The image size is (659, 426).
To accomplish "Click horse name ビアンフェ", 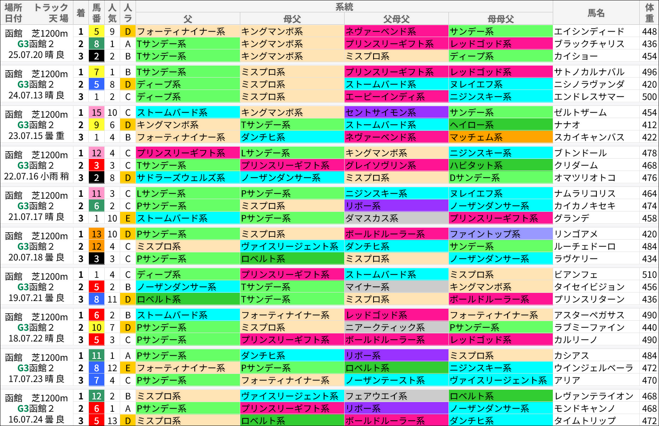I will click(x=576, y=275).
